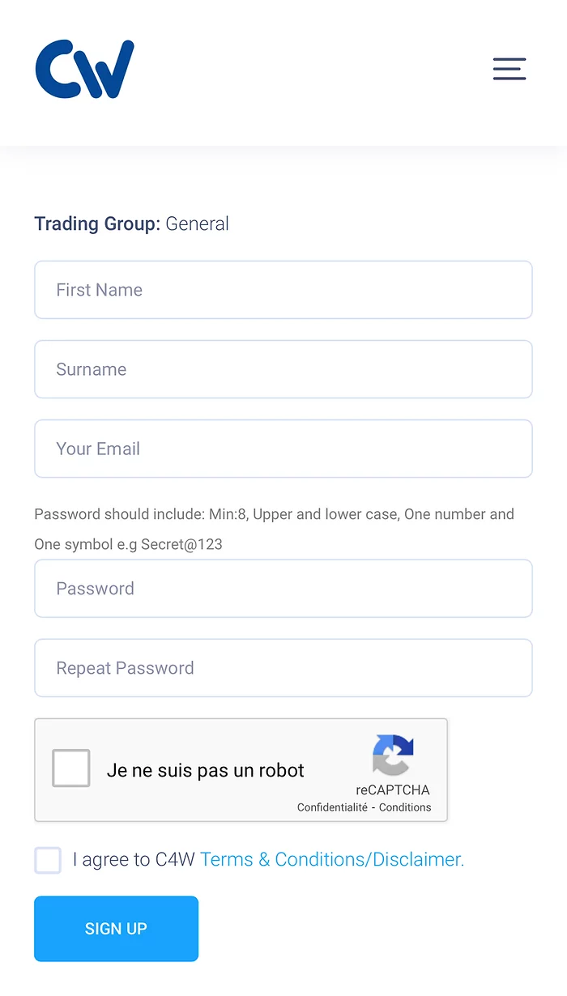Click the C4W logo
Screen dimensions: 567x996
[x=85, y=69]
